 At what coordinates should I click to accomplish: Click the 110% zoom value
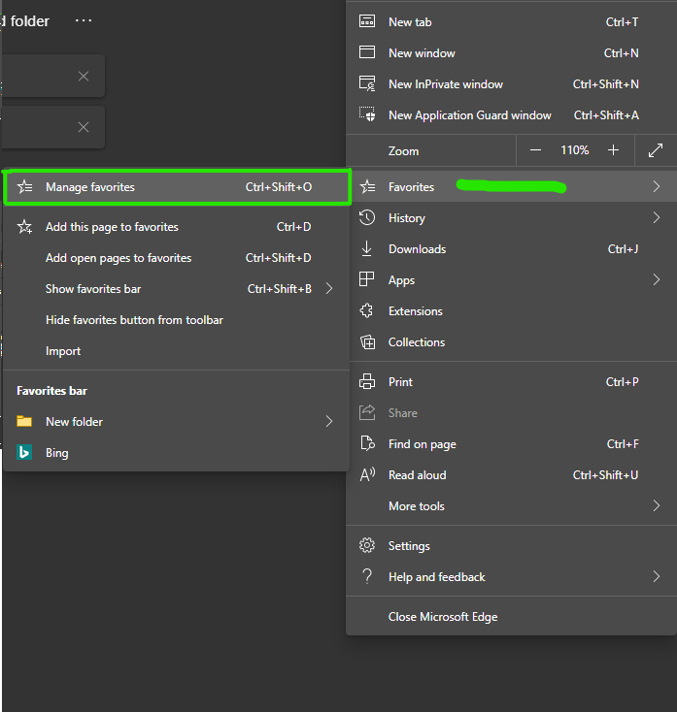click(575, 149)
